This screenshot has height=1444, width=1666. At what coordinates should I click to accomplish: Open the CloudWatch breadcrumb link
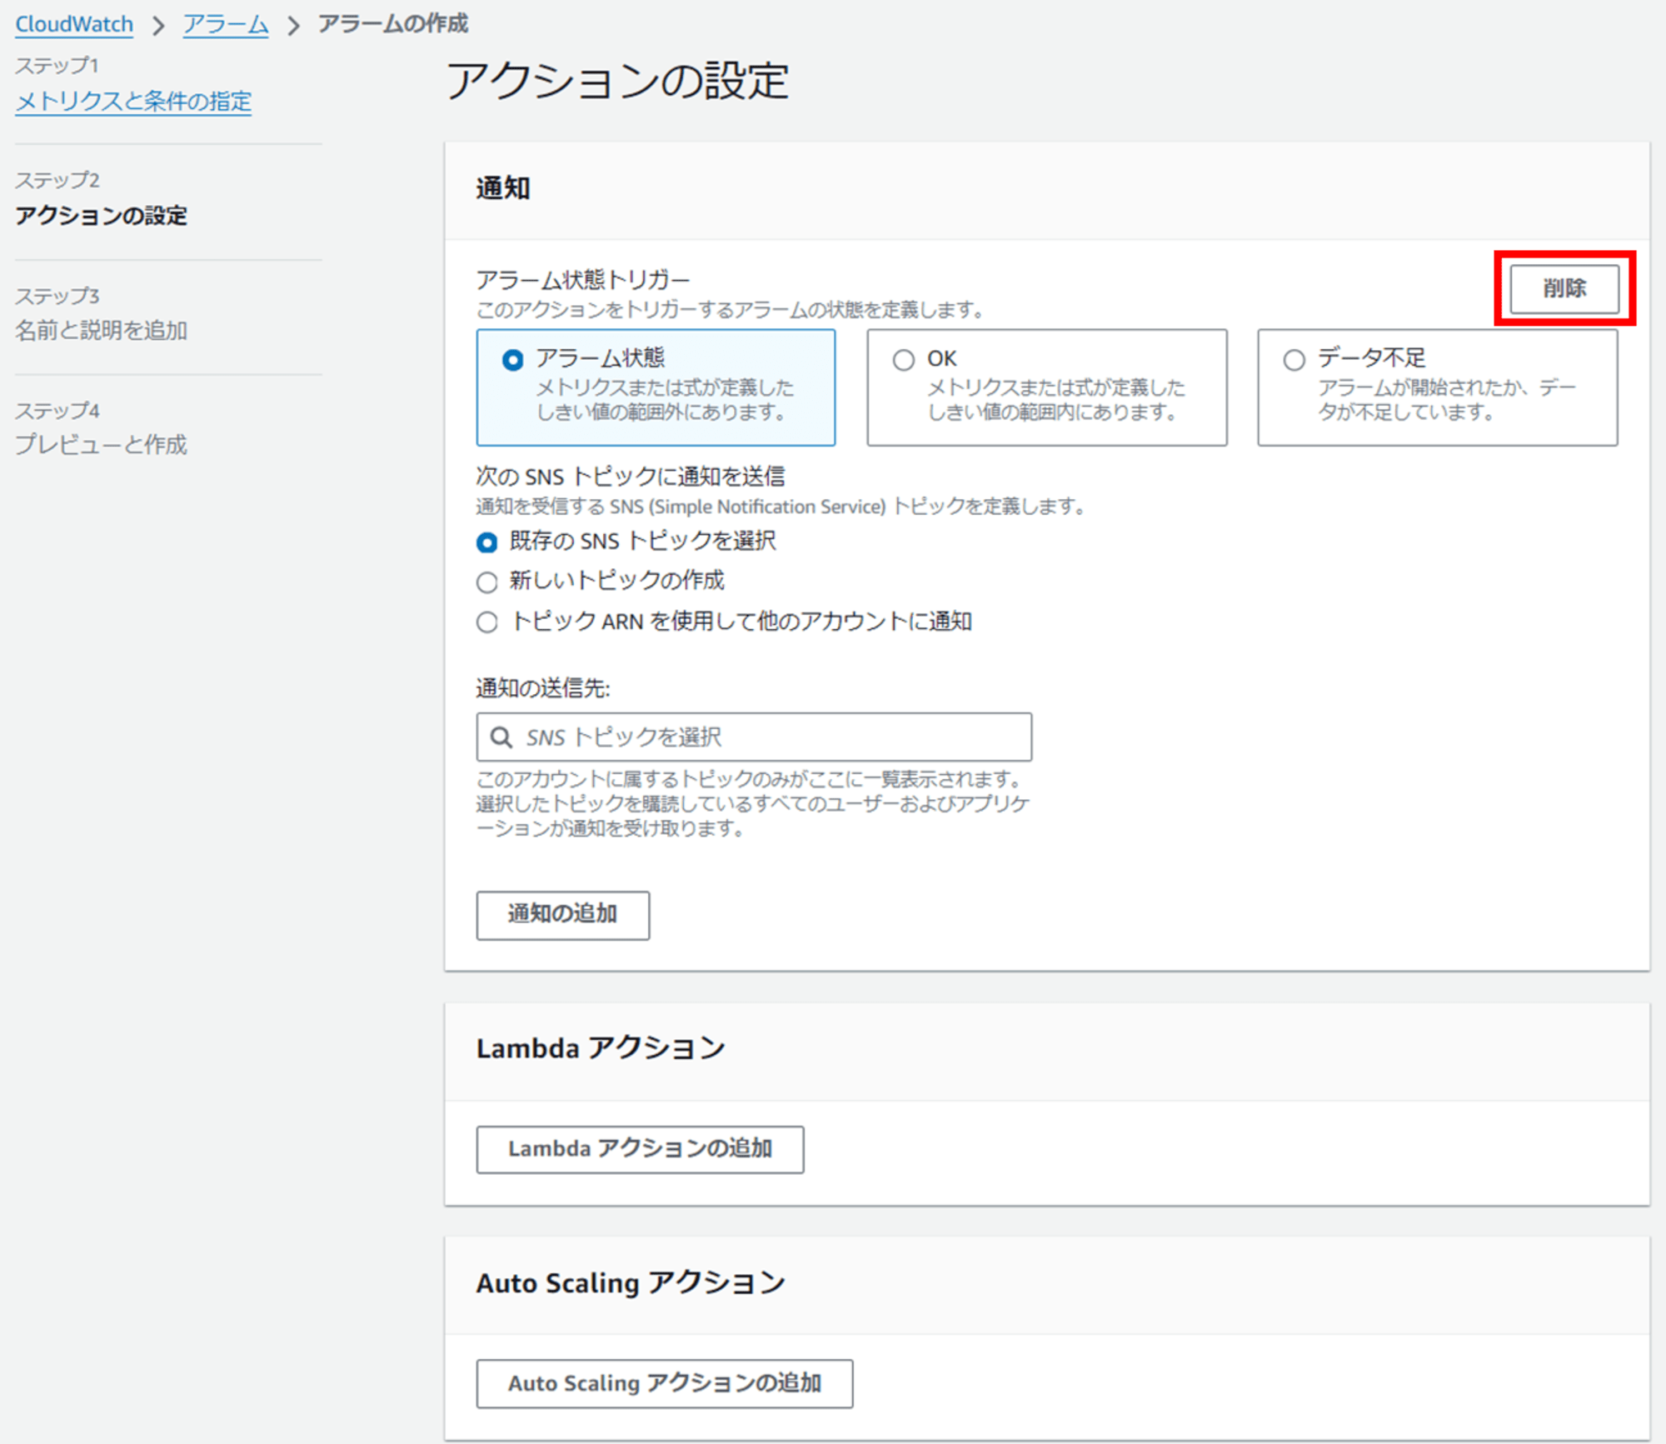coord(74,24)
